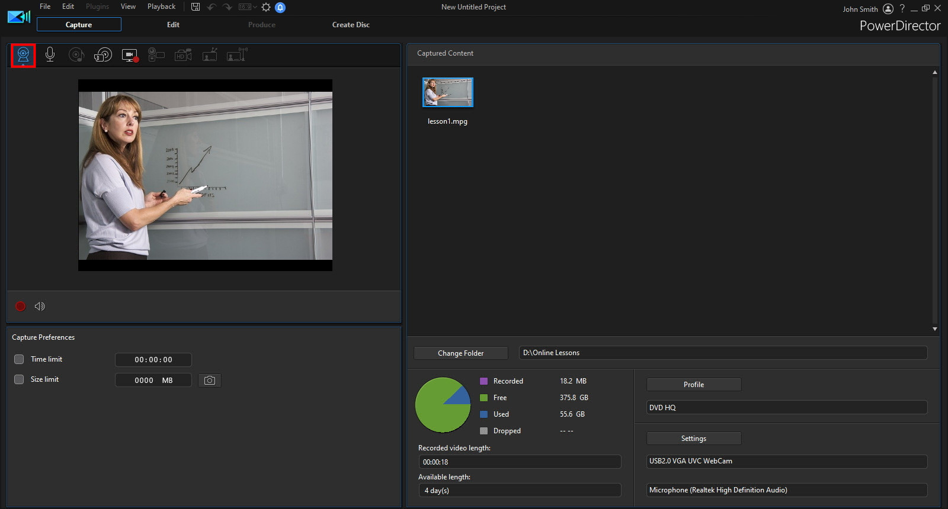This screenshot has height=509, width=948.
Task: Mute the capture preview audio speaker
Action: coord(40,306)
